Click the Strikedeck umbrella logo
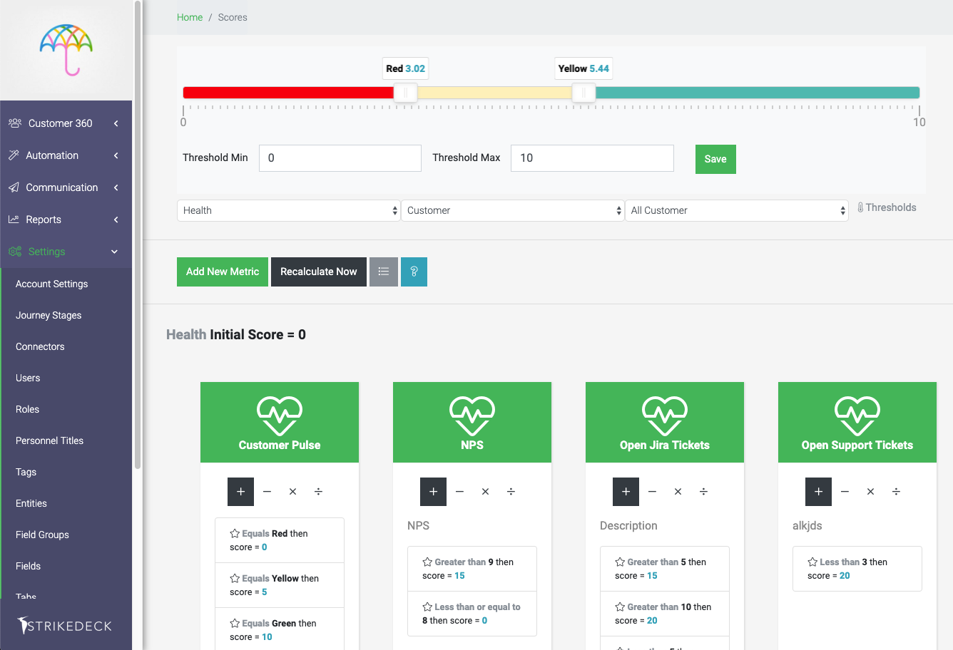953x650 pixels. 66,50
